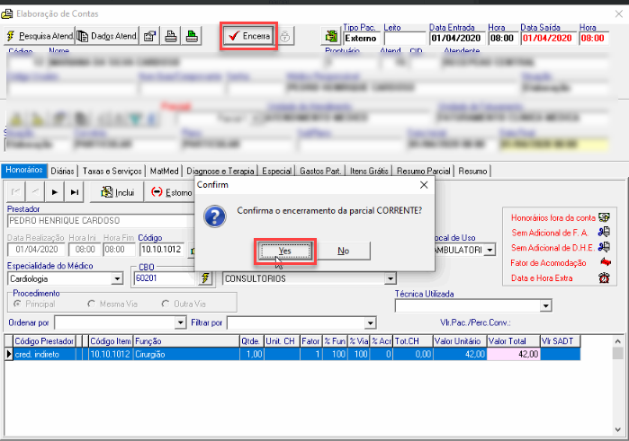Click the Tipo Pac. field showing Externo
Screen dimensions: 629x441
click(362, 39)
